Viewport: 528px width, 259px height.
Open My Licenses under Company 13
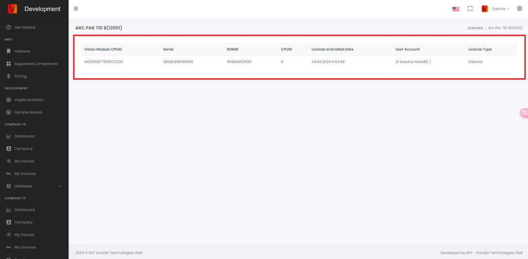tap(25, 174)
